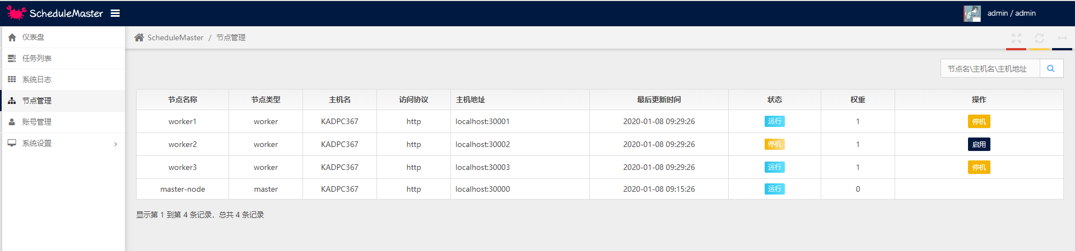Click the horizontal arrows layout icon
Viewport: 1075px width, 251px height.
coord(1062,38)
